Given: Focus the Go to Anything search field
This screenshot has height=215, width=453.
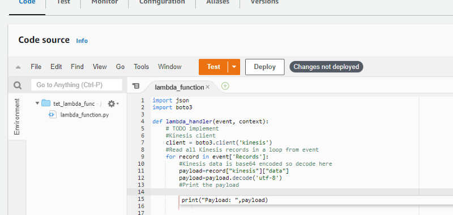Looking at the screenshot, I should [x=76, y=85].
